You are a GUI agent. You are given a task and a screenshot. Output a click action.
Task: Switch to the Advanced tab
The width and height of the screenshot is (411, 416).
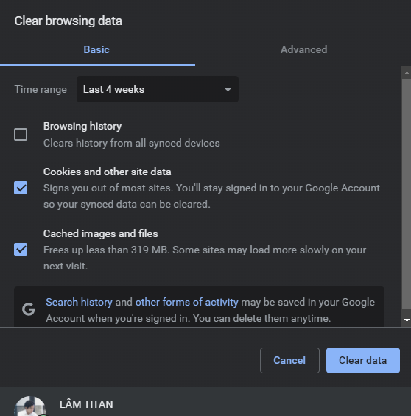click(303, 49)
